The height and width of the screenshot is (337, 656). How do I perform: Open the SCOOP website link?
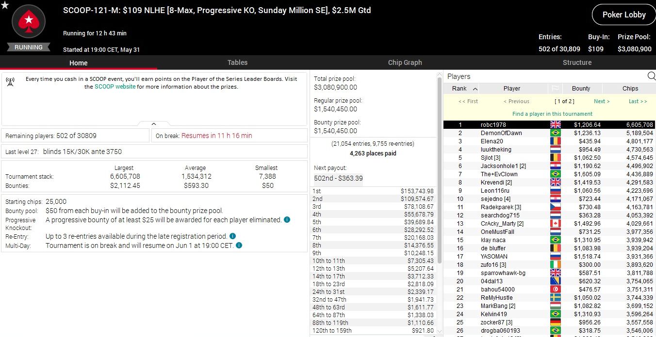pos(115,87)
